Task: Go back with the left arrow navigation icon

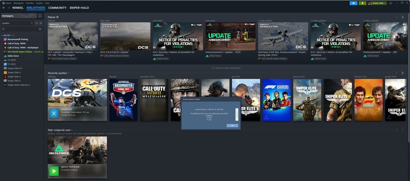Action: pos(4,8)
